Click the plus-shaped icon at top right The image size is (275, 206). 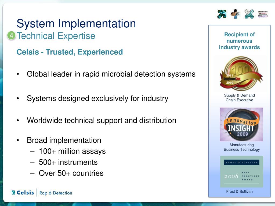[x=236, y=14]
